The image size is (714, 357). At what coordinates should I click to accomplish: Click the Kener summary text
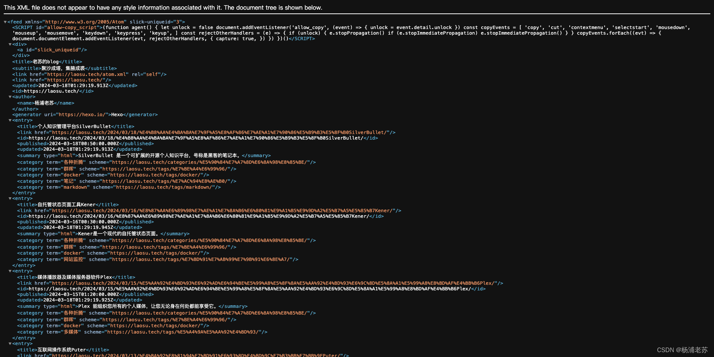click(119, 234)
